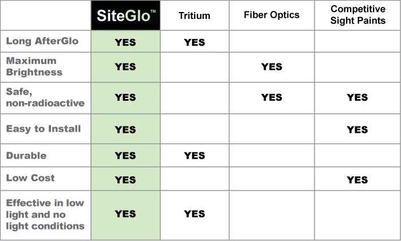Click the Long AfterGlo row label

pyautogui.click(x=42, y=41)
